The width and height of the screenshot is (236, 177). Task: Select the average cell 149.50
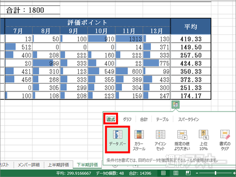[191, 47]
